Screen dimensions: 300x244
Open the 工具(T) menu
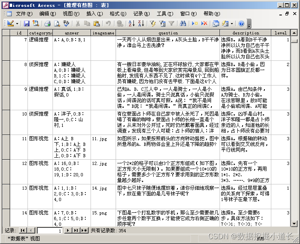(165, 14)
